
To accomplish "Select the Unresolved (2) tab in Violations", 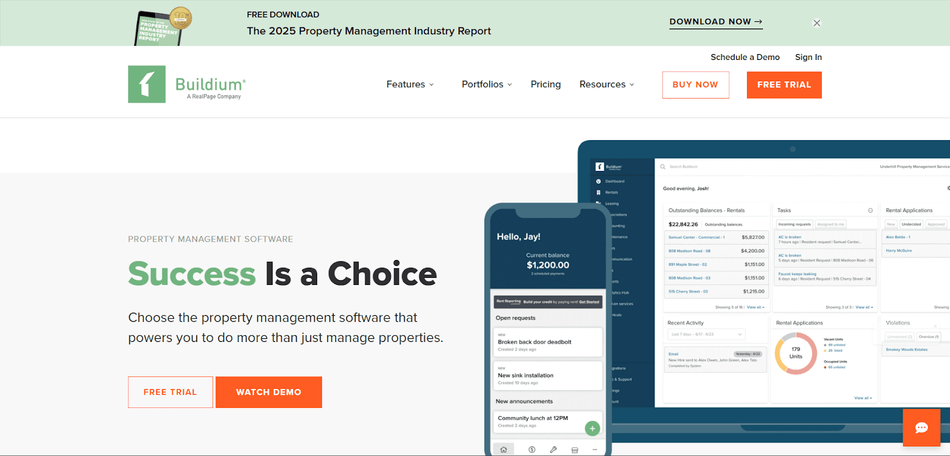I will coord(900,337).
